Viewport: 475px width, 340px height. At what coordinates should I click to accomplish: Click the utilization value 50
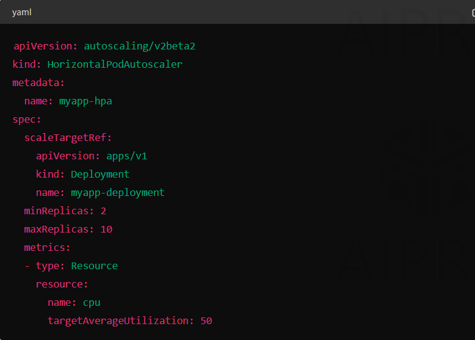[x=206, y=321]
